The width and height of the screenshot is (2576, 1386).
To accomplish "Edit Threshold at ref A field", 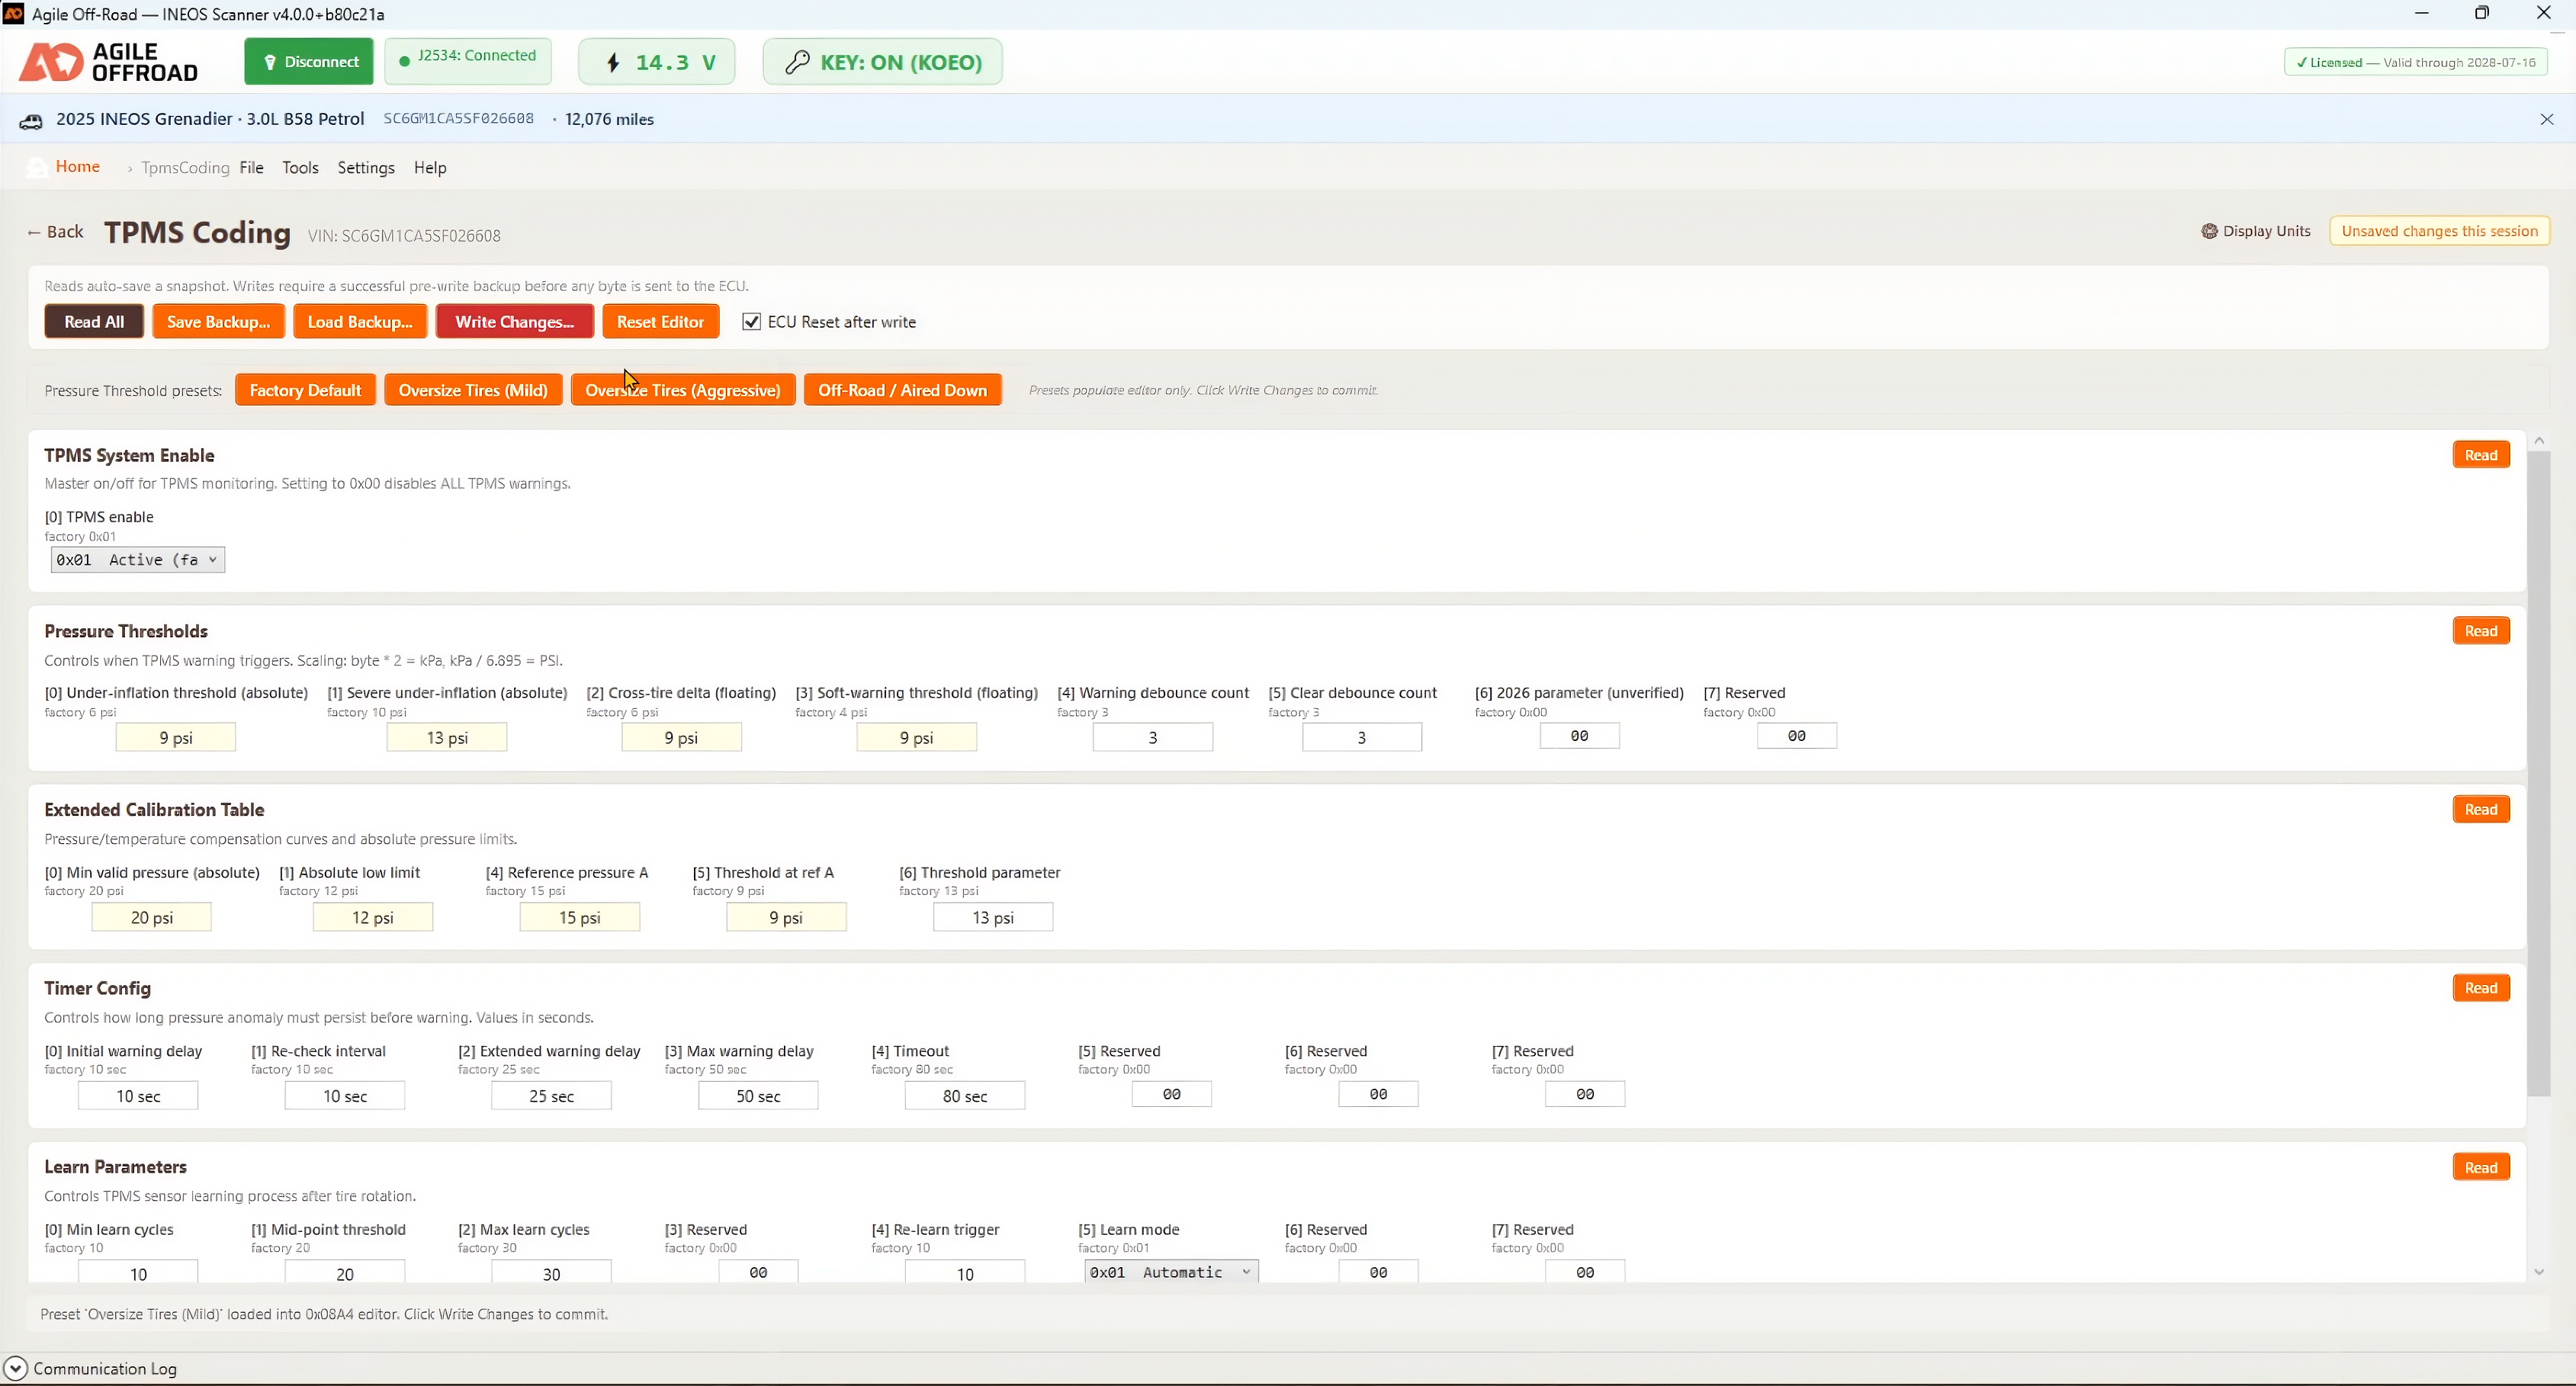I will [786, 917].
